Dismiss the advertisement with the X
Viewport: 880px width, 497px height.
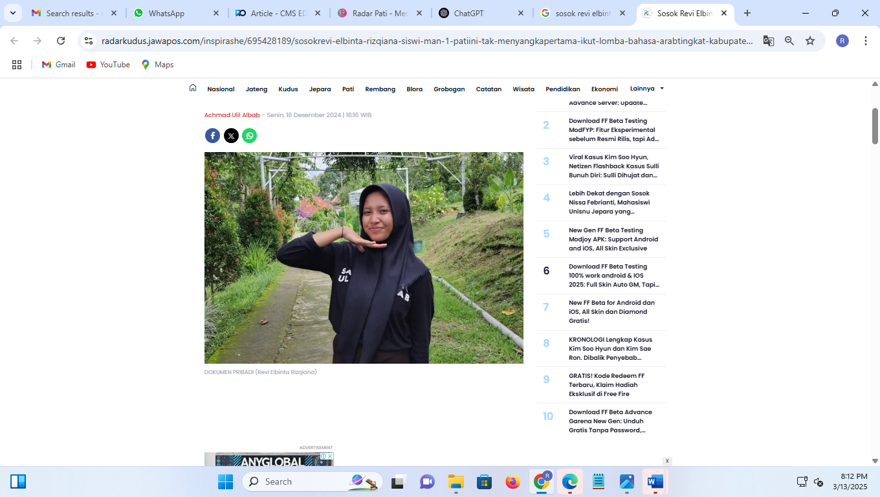pyautogui.click(x=667, y=461)
